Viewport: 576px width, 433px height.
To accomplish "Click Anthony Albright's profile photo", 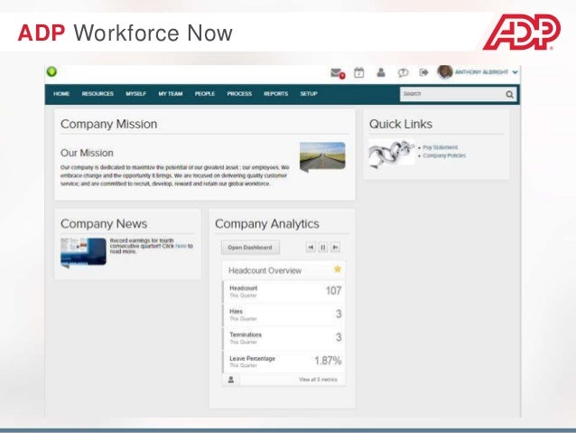I will click(445, 71).
